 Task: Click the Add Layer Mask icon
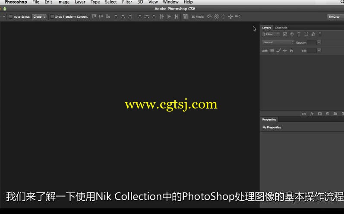[x=320, y=114]
